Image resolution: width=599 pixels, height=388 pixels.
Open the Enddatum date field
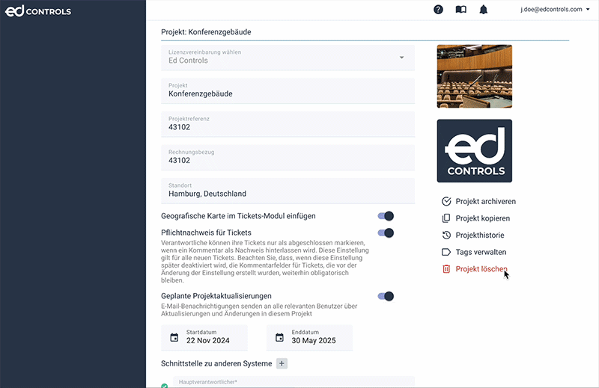309,338
